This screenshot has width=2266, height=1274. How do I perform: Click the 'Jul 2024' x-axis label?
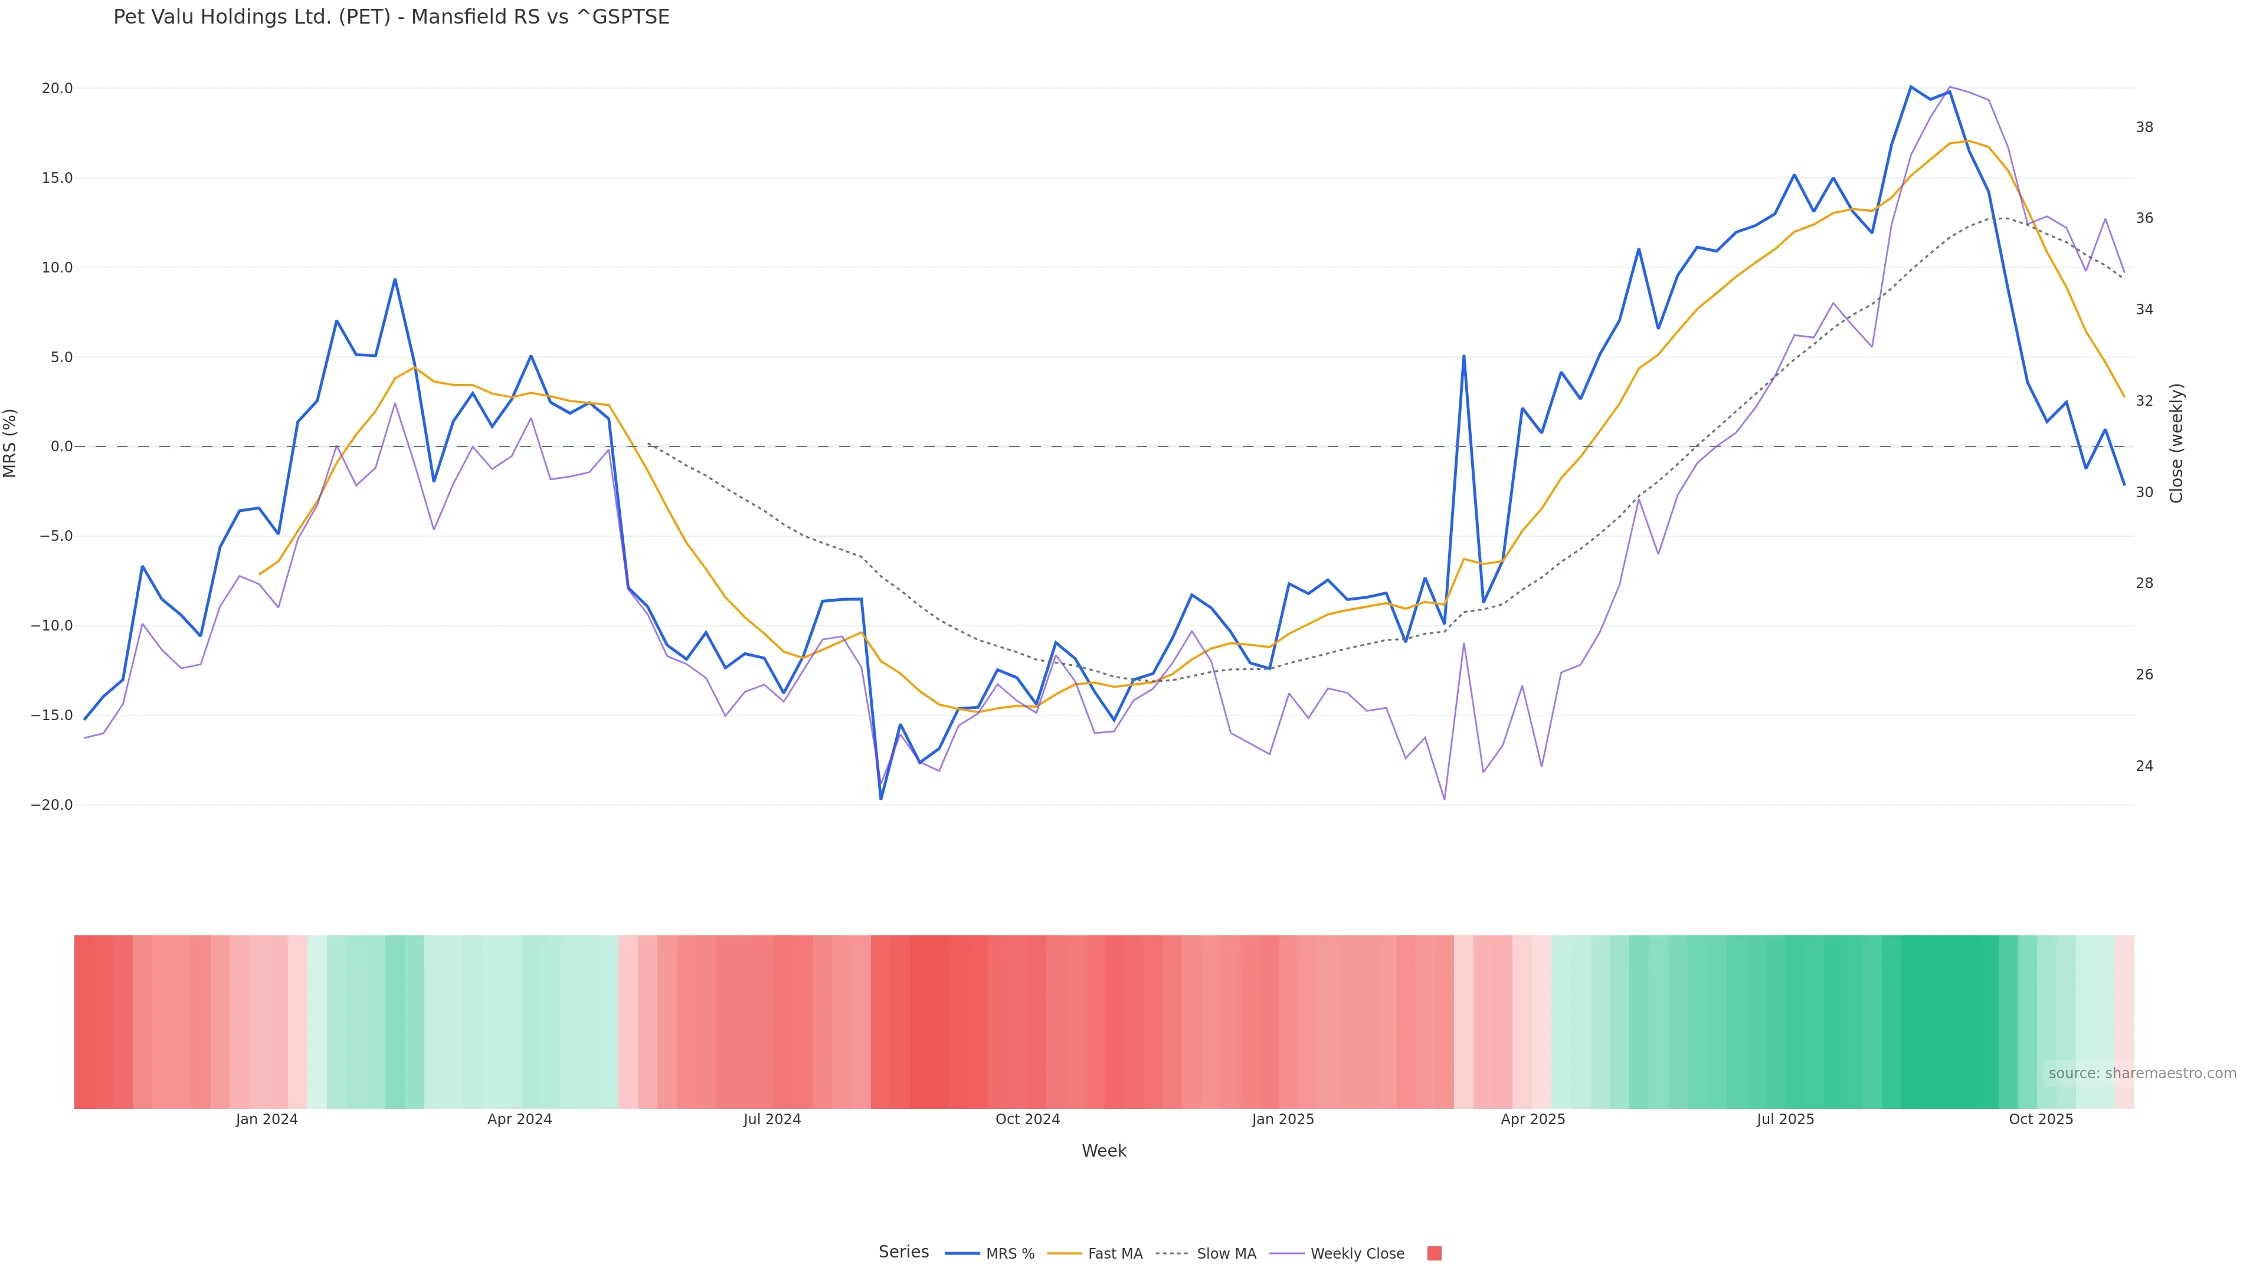(x=771, y=1119)
